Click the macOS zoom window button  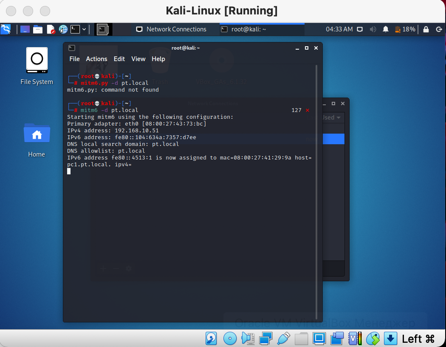point(45,11)
